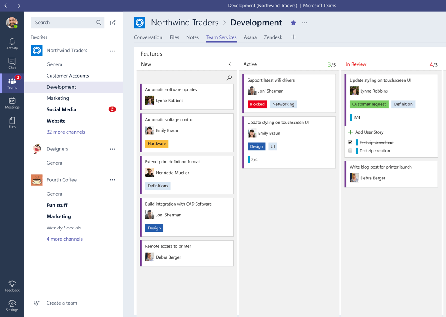Click the red Blocked tag
Screen dimensions: 446x317
pyautogui.click(x=257, y=104)
